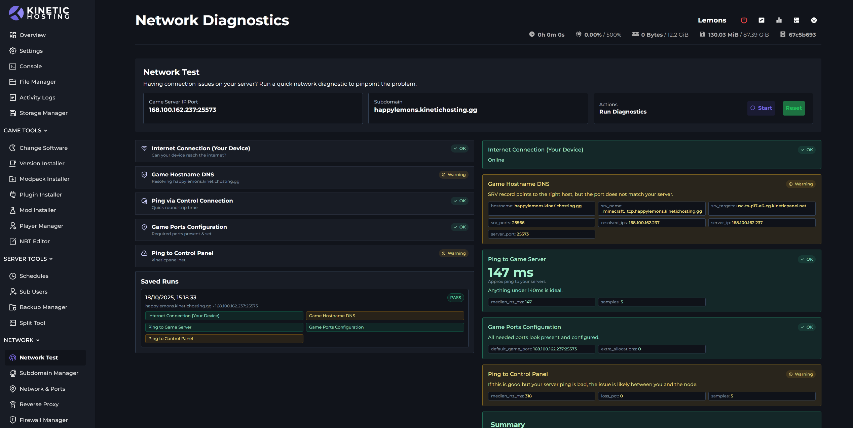Open File Manager from sidebar
Screen dimensions: 853x428
(38, 82)
